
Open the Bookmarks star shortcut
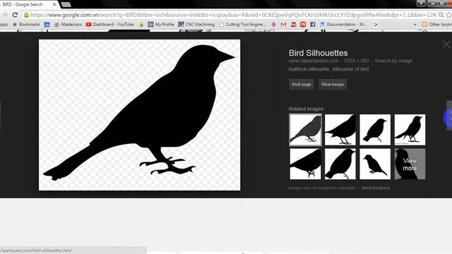26,25
